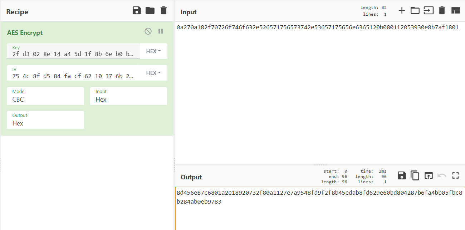Click the IV input field
Screen dimensions: 465x230
click(x=73, y=76)
